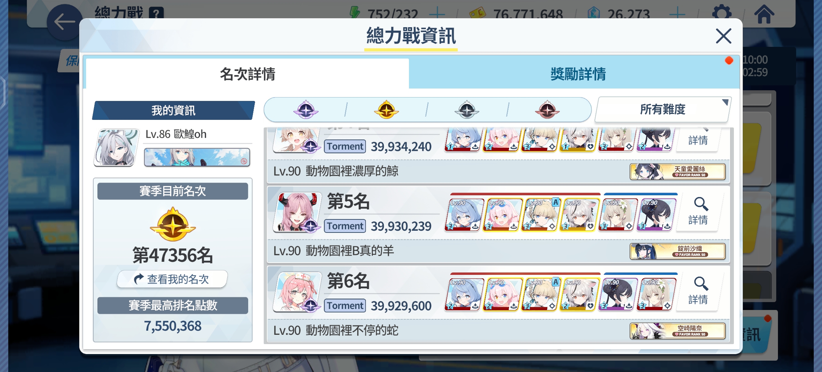The height and width of the screenshot is (372, 822).
Task: Click magnifier details for rank 5
Action: tap(698, 211)
